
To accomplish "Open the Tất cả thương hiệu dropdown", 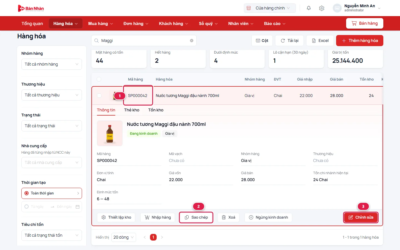I will (52, 95).
